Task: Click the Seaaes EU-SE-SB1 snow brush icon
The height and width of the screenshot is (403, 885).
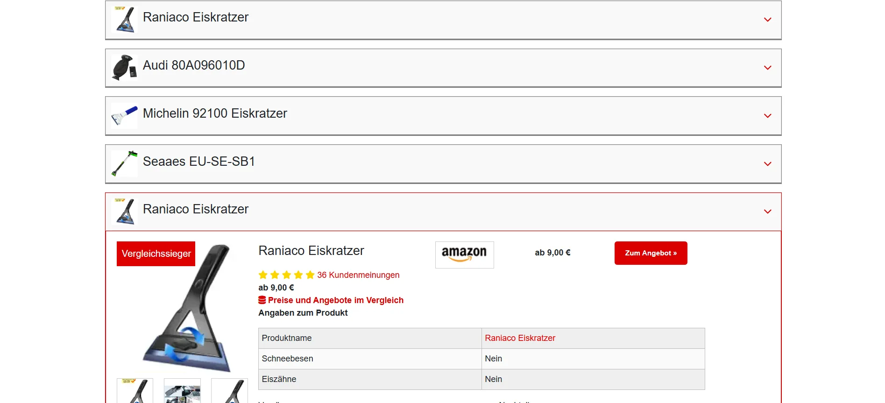Action: 124,164
